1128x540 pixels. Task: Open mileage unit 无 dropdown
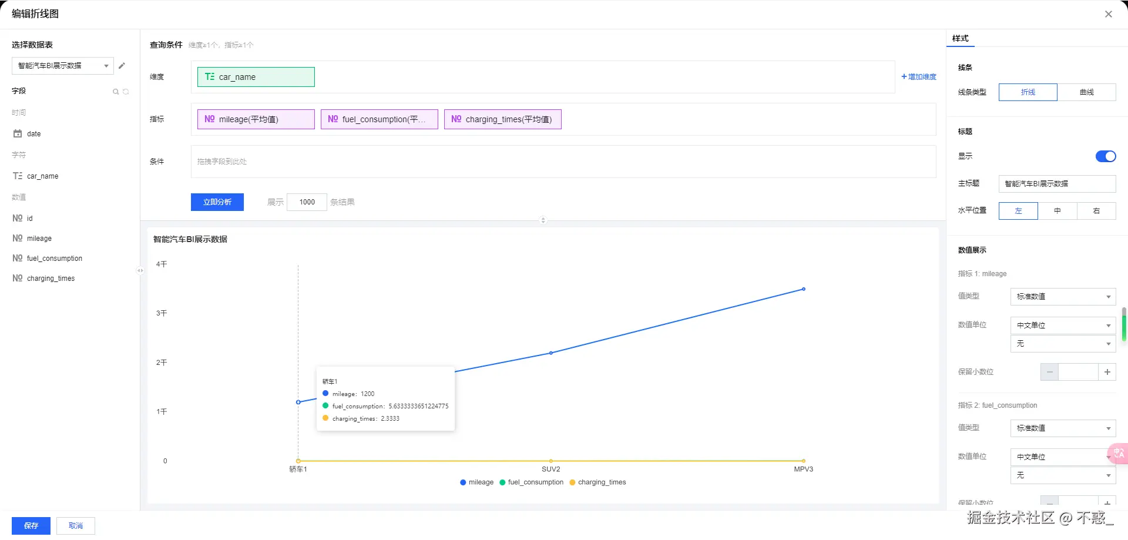coord(1063,344)
